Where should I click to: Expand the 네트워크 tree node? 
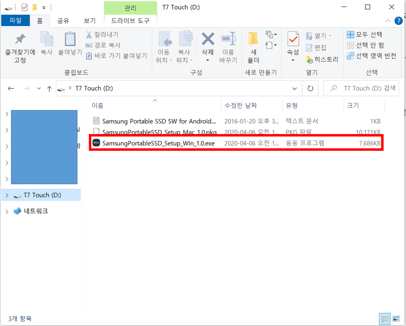7,211
